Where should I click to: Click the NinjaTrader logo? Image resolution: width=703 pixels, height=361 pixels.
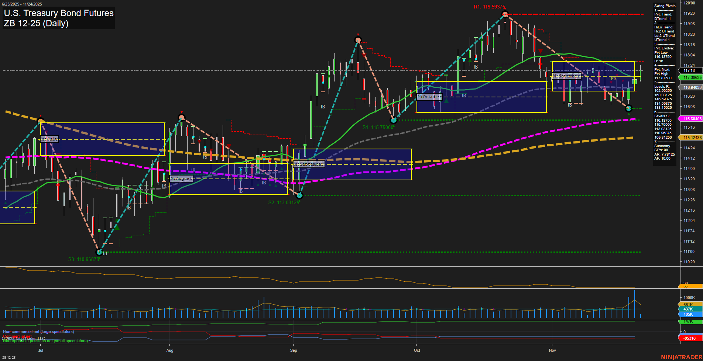[x=681, y=357]
